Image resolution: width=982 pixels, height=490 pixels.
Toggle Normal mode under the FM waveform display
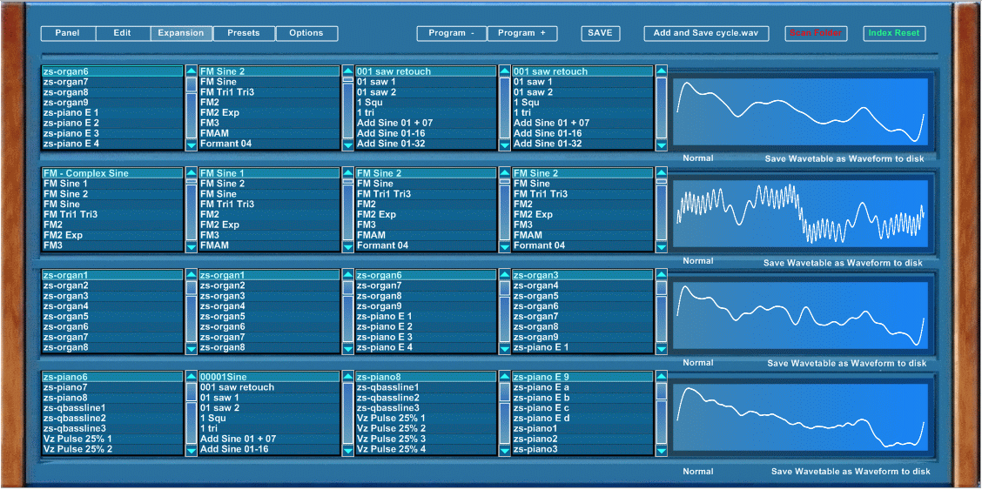point(697,260)
